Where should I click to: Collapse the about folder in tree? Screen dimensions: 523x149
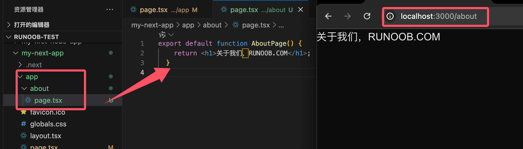coord(24,88)
